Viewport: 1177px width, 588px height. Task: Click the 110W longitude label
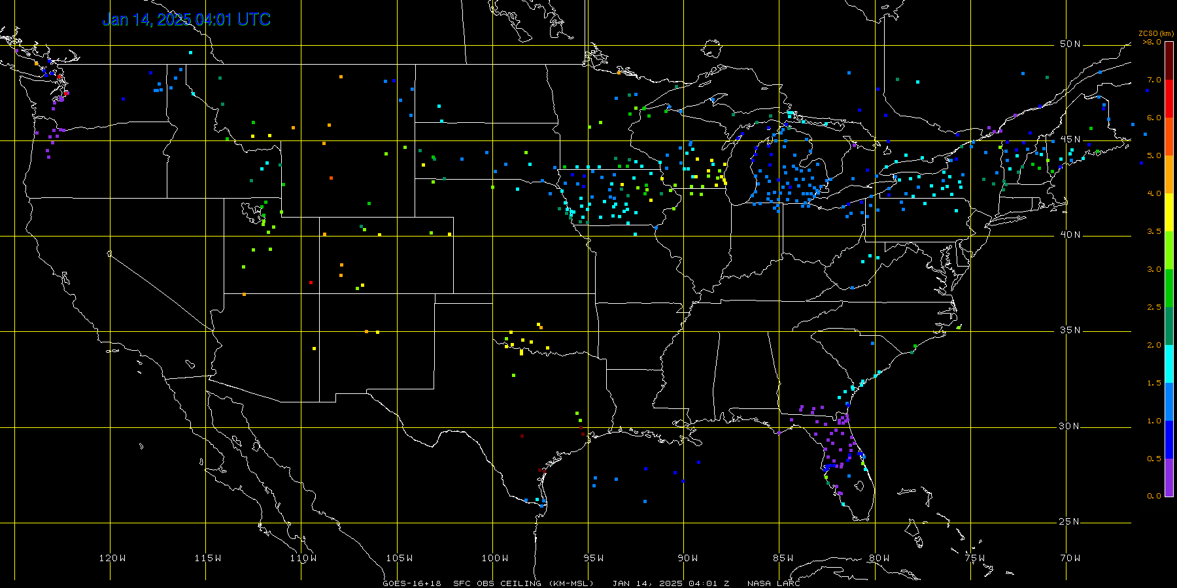click(303, 558)
